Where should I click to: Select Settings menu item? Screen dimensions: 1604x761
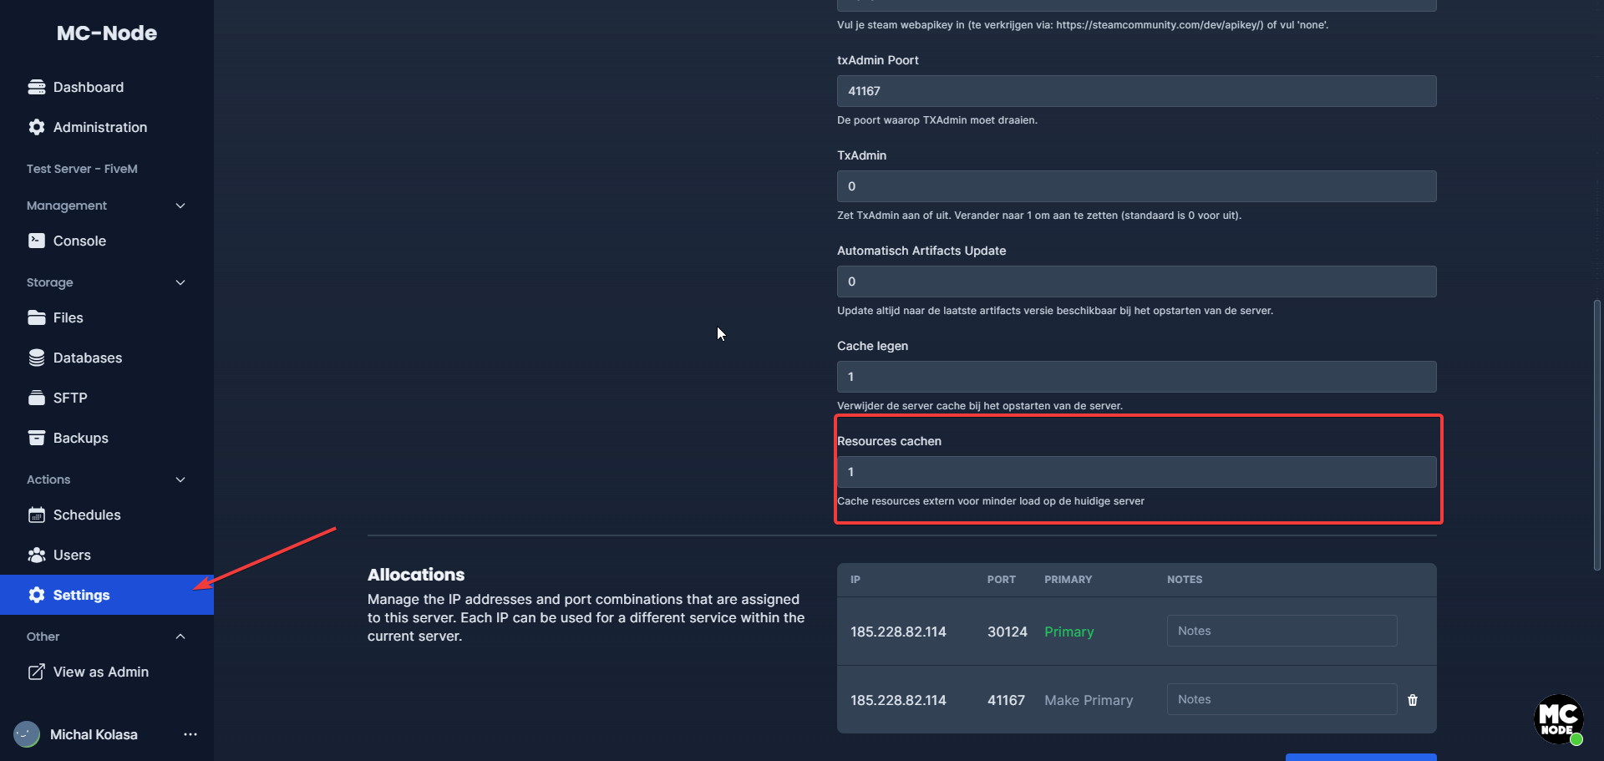click(x=107, y=595)
